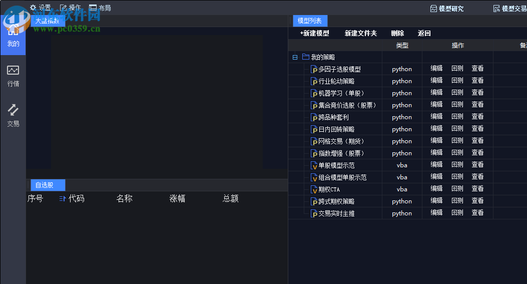Click the python file icon of 指数增强（股票）
Viewport: 527px width, 284px height.
314,153
